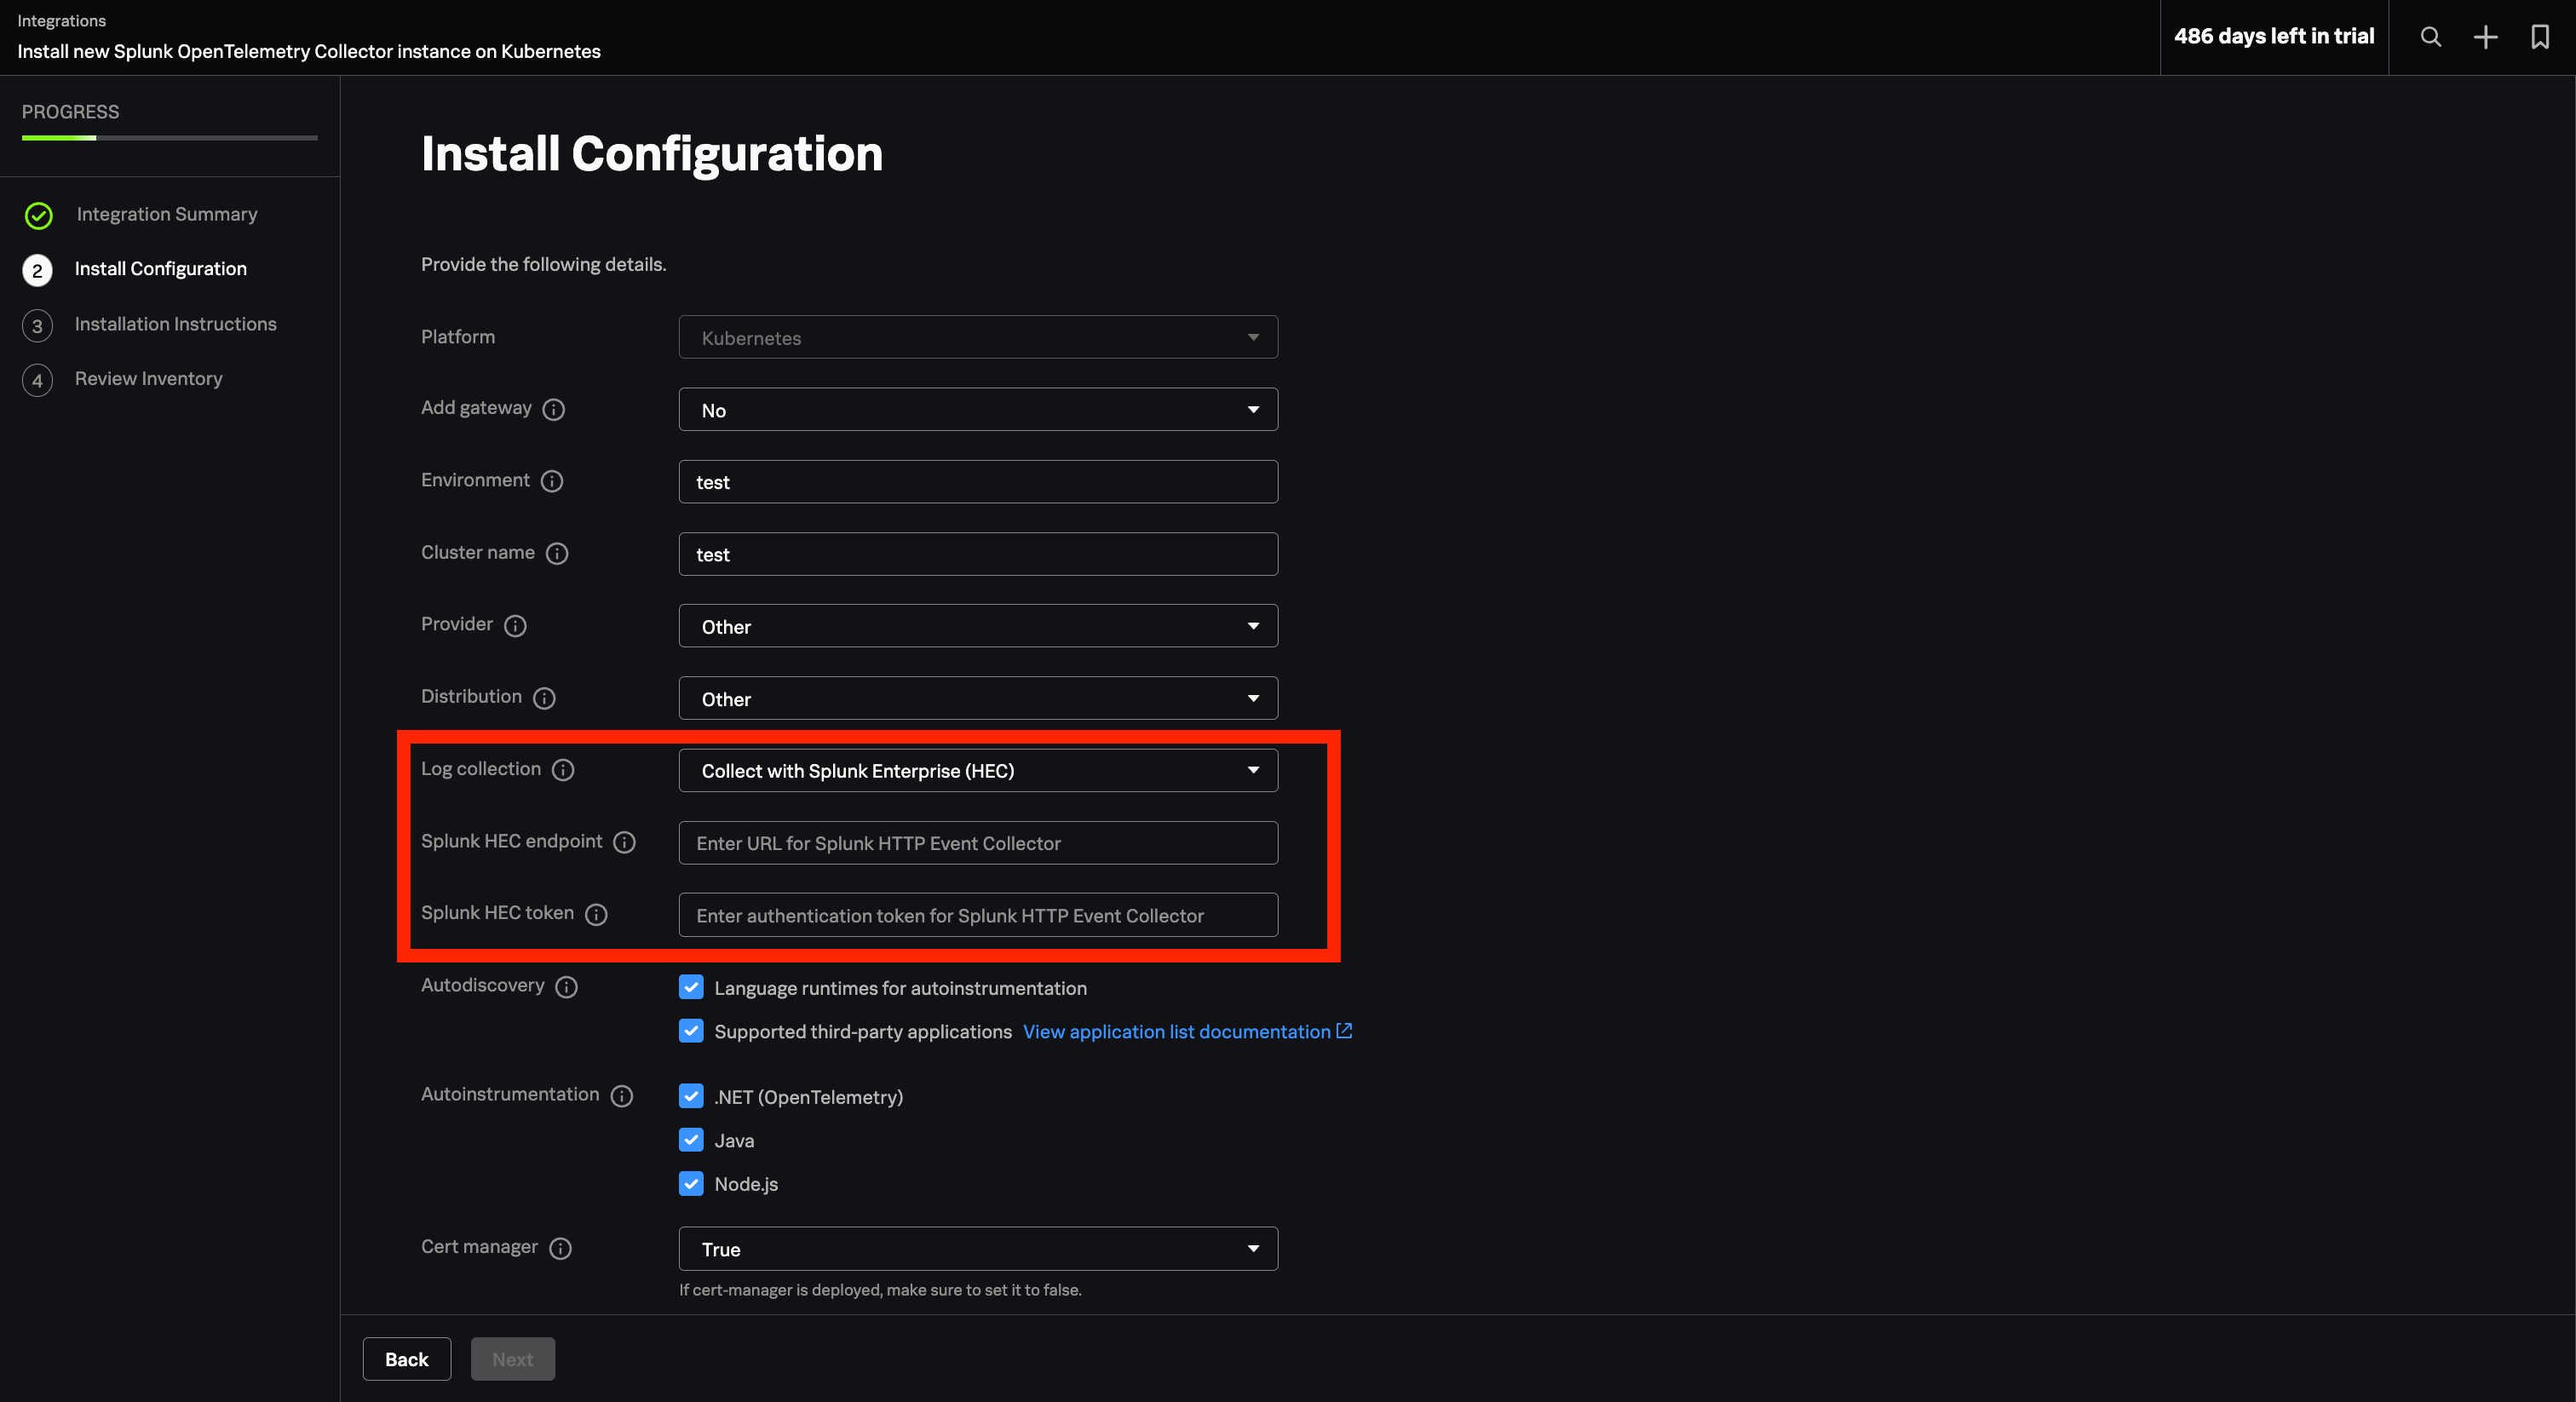
Task: Uncheck the Java autoinstrumentation checkbox
Action: (691, 1140)
